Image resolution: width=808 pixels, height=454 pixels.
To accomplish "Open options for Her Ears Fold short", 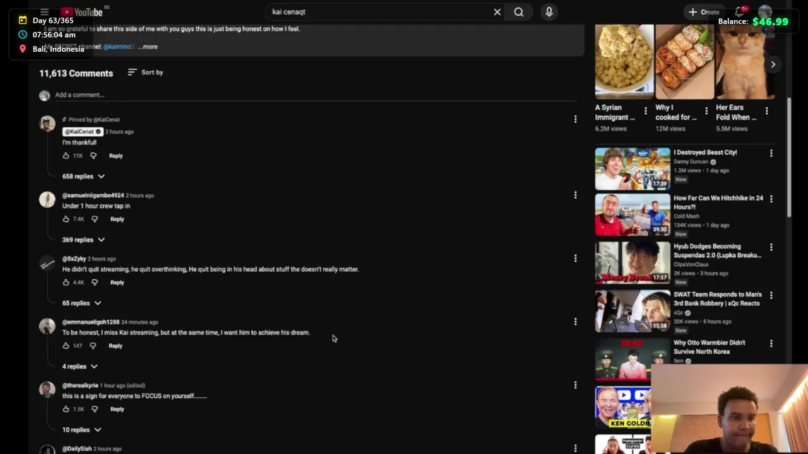I will pos(766,111).
